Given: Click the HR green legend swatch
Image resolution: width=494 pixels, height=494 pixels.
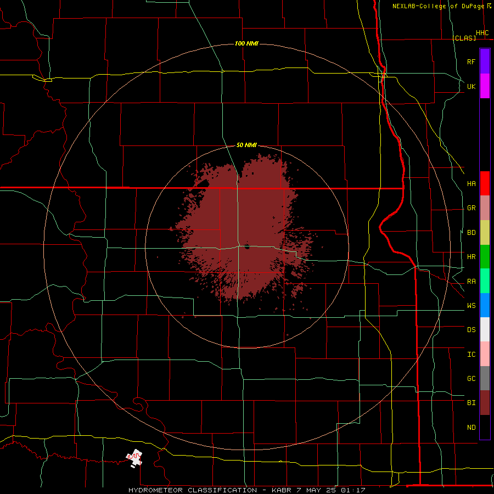Looking at the screenshot, I should pos(485,257).
